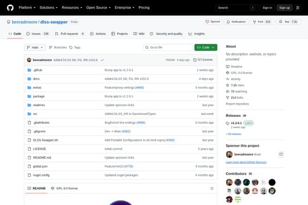Click the commit status check mark icon
This screenshot has width=308, height=205.
coord(102,60)
